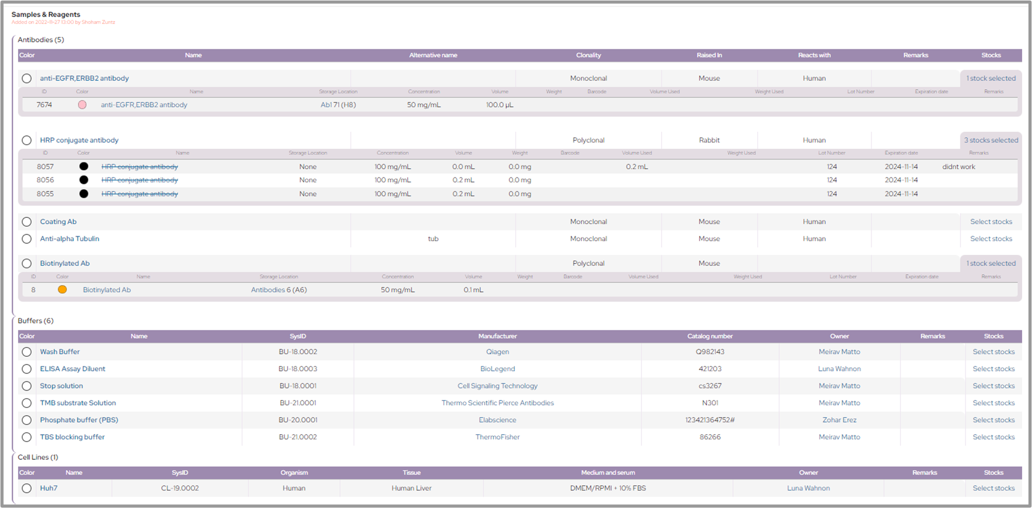The width and height of the screenshot is (1032, 508).
Task: Click the orange color dot of Biotinylated Ab stock
Action: pyautogui.click(x=62, y=290)
